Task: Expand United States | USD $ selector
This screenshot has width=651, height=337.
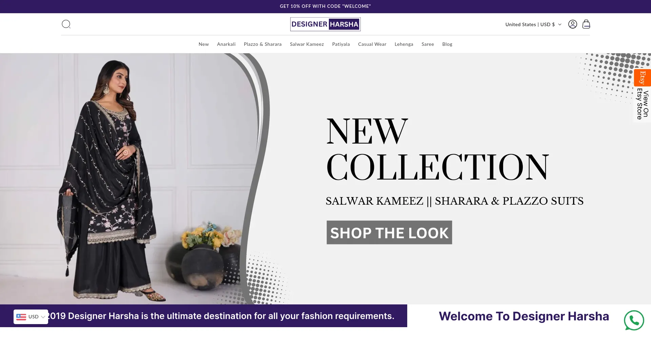Action: pyautogui.click(x=533, y=24)
